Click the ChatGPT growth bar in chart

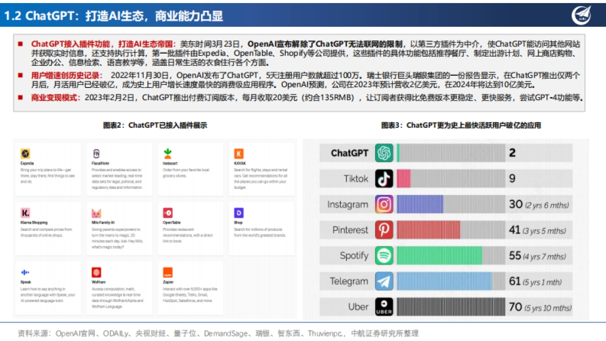[x=399, y=153]
